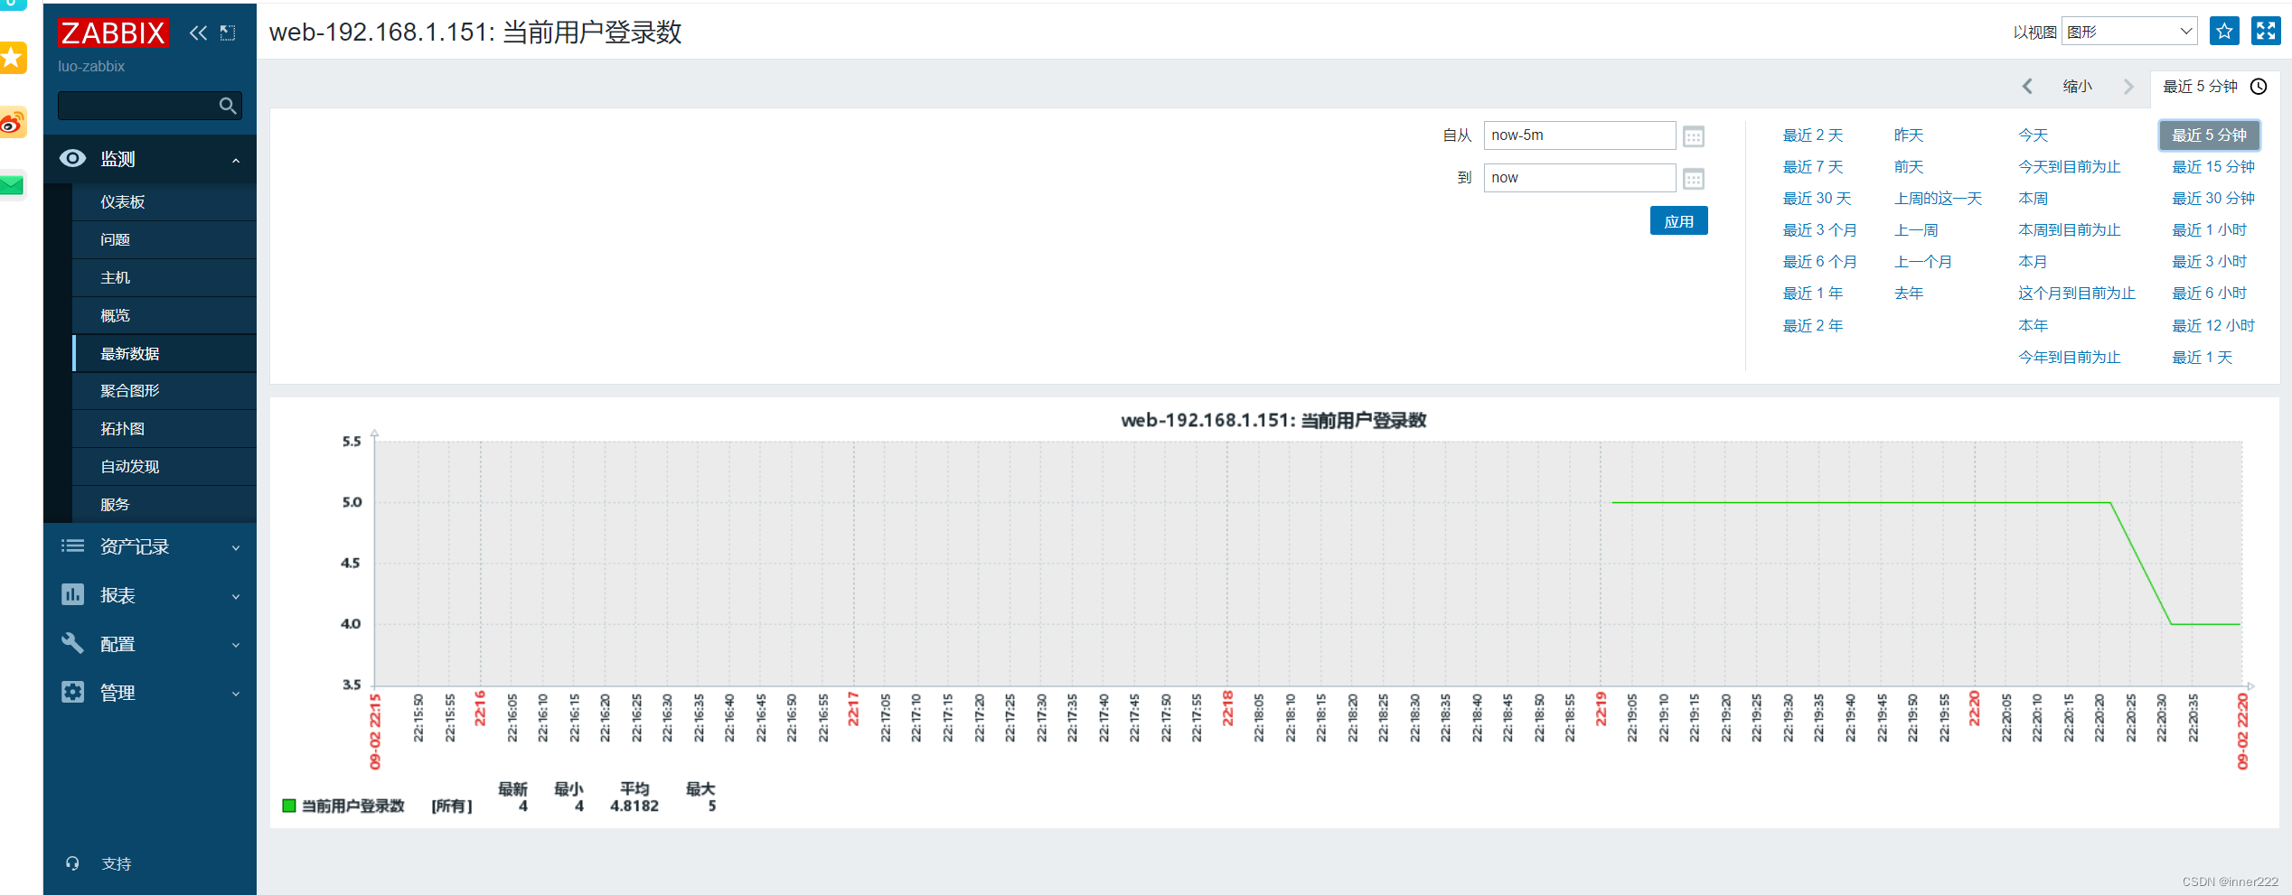Open 概览 menu item
Screen dimensions: 2292x895
[x=164, y=315]
